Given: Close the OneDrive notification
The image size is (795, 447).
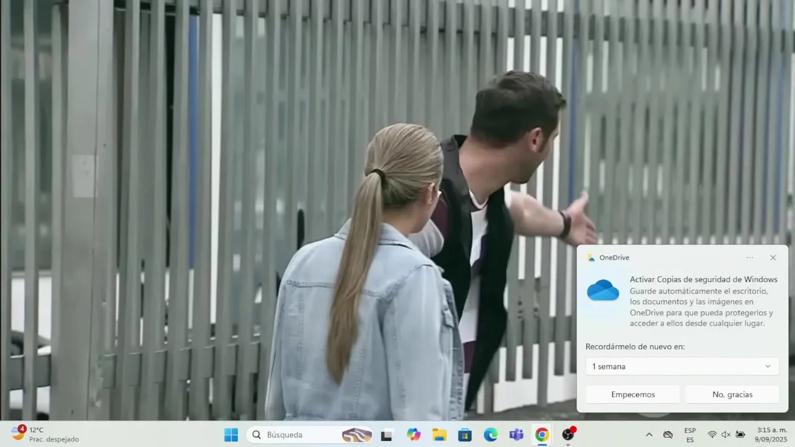Looking at the screenshot, I should coord(773,258).
